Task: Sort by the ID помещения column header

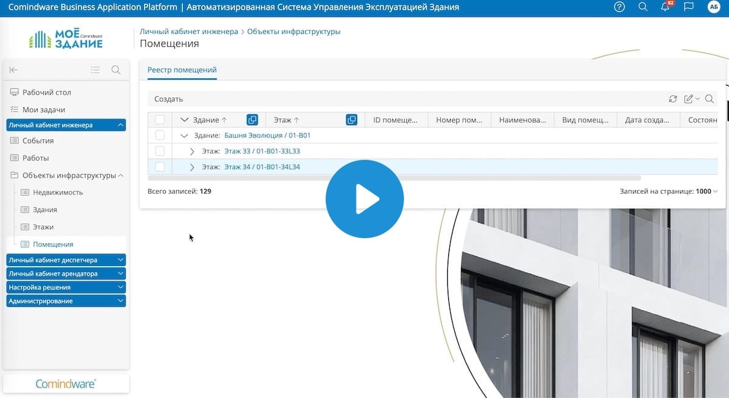Action: point(395,120)
